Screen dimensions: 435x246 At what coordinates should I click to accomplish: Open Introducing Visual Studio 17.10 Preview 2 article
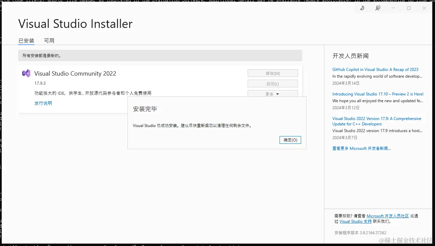378,94
